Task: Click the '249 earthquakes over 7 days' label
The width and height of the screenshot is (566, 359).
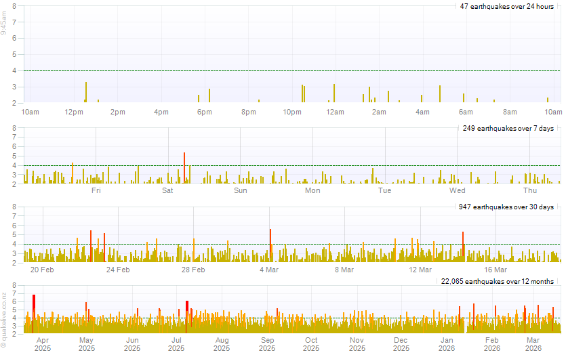Action: click(510, 128)
